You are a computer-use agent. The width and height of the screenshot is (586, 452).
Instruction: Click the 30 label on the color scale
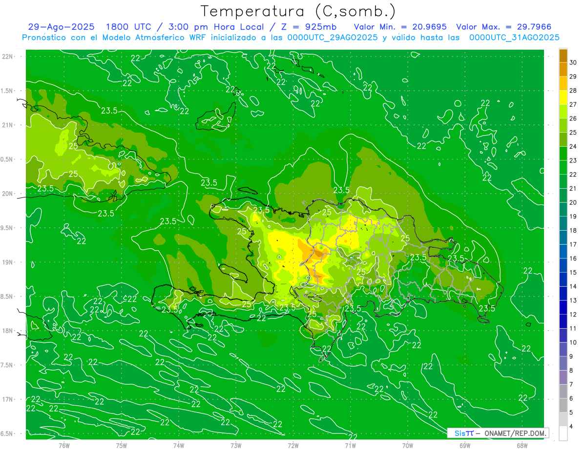[573, 62]
